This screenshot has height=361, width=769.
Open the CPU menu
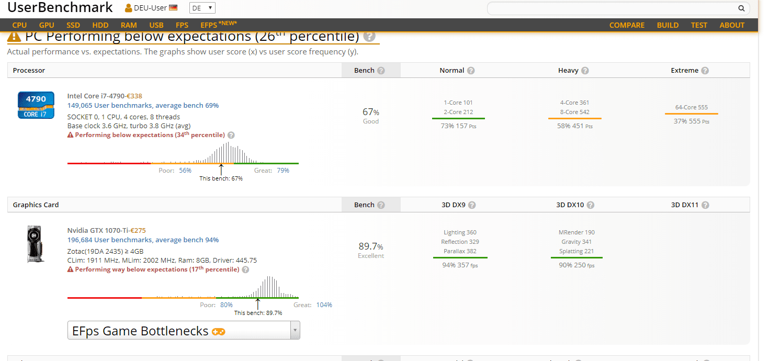(19, 25)
